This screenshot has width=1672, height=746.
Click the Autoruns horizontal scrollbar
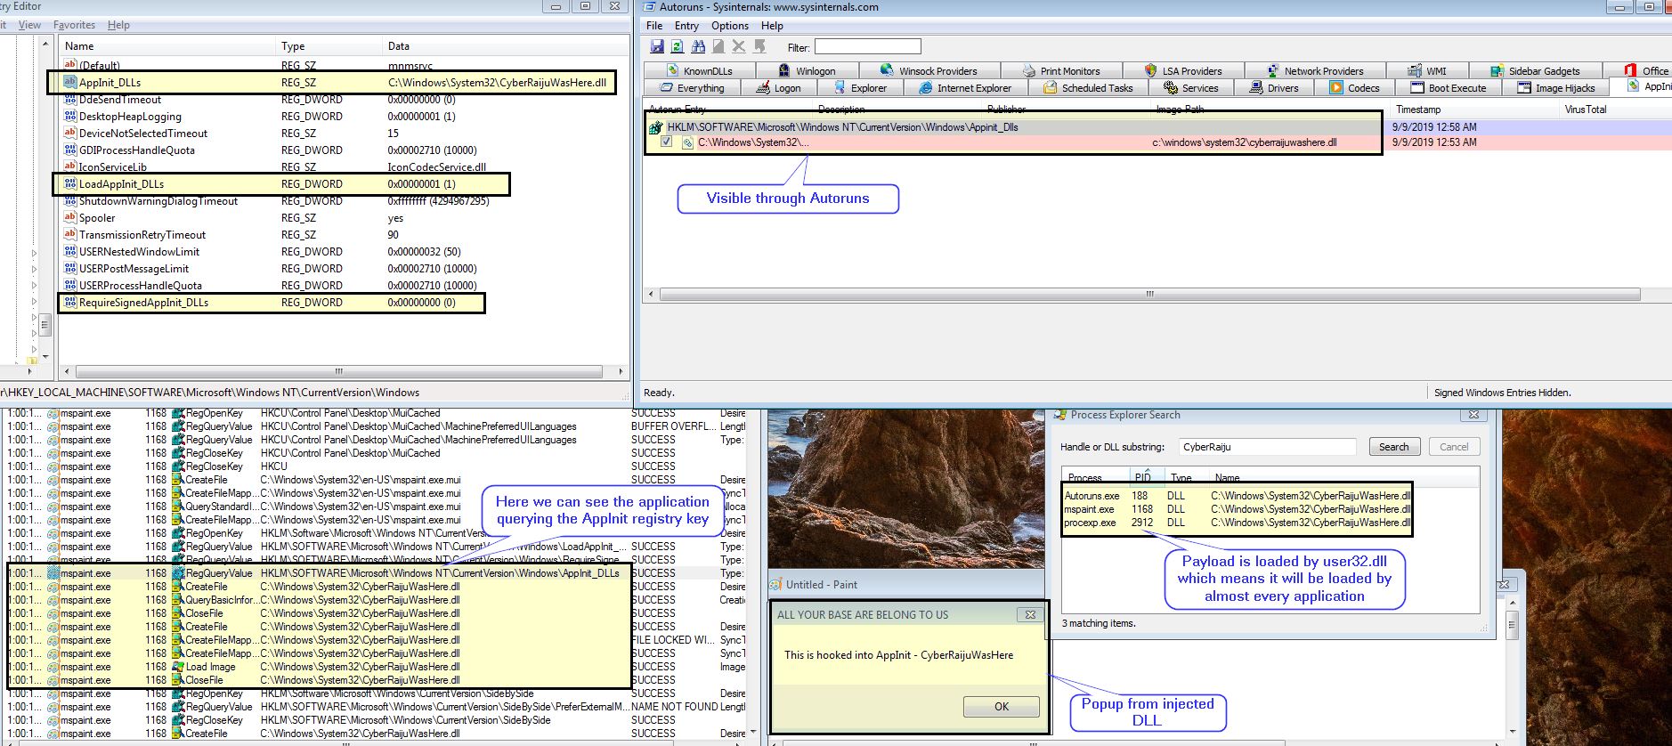(1148, 294)
